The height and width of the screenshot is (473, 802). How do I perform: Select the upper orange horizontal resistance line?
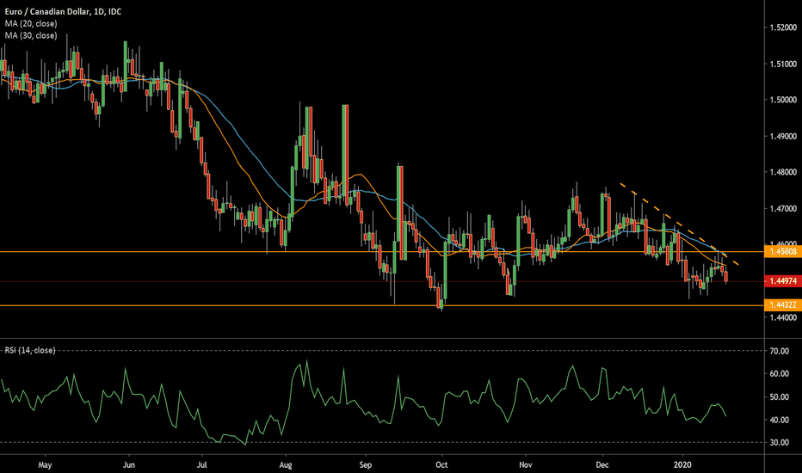pos(258,252)
